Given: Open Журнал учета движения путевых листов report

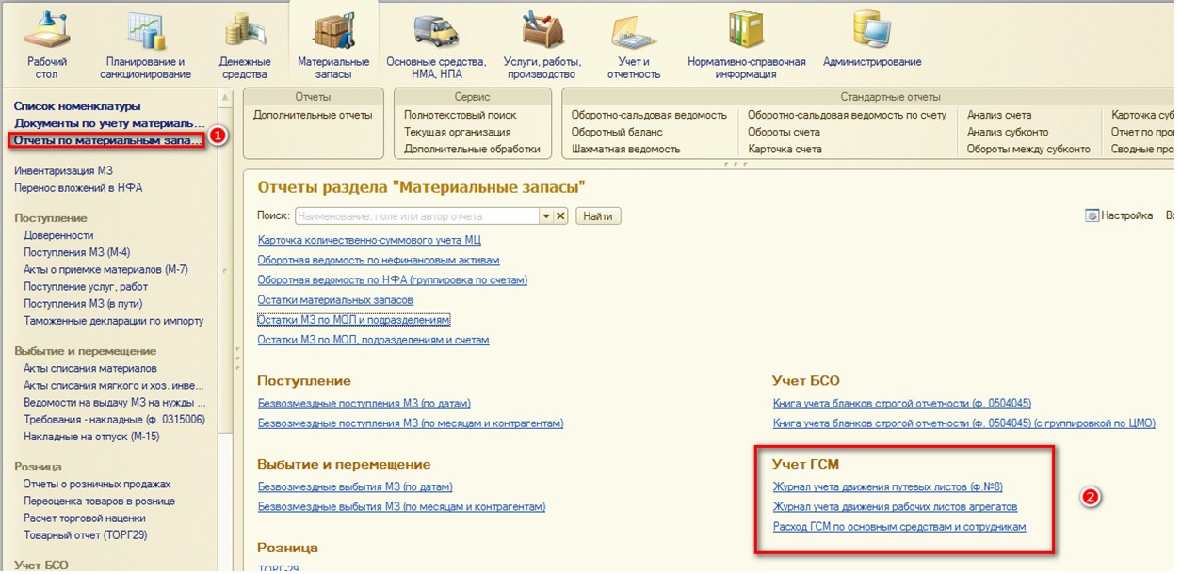Looking at the screenshot, I should 887,487.
